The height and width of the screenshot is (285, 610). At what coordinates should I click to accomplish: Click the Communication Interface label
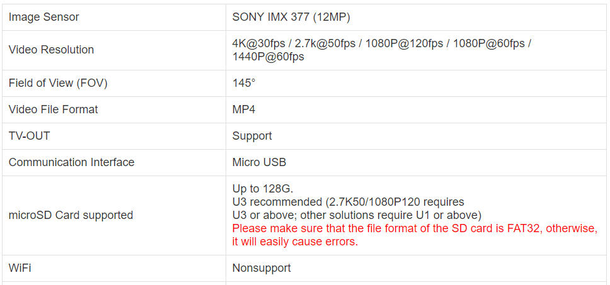pyautogui.click(x=72, y=162)
